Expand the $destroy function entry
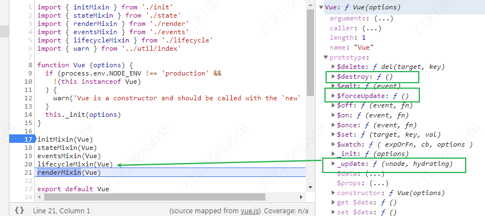Image resolution: width=485 pixels, height=216 pixels. [x=333, y=77]
